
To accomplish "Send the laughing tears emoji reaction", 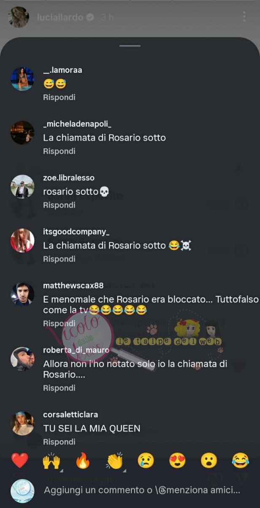I will coord(241,460).
